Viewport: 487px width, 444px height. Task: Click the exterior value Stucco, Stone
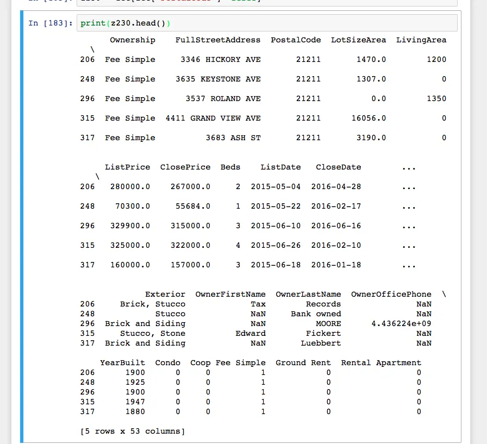(x=153, y=333)
